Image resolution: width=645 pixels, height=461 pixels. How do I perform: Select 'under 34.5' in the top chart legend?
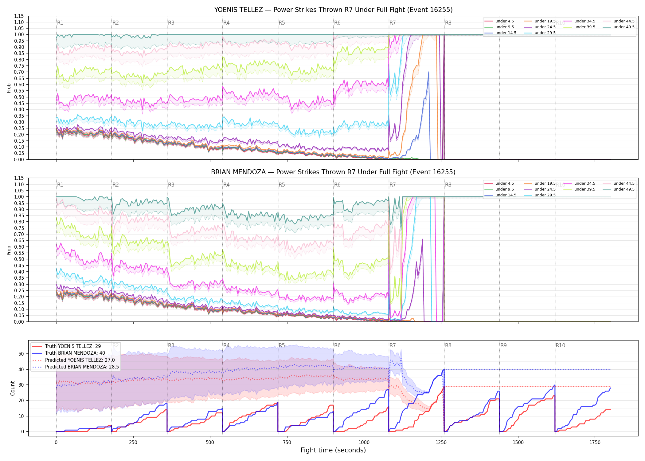coord(579,21)
